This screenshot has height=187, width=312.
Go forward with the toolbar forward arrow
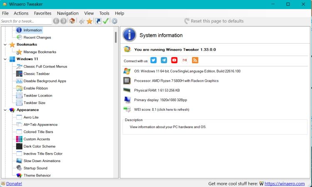pyautogui.click(x=64, y=21)
